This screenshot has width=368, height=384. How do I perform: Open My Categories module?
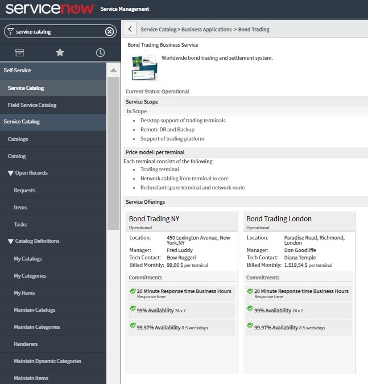53,276
